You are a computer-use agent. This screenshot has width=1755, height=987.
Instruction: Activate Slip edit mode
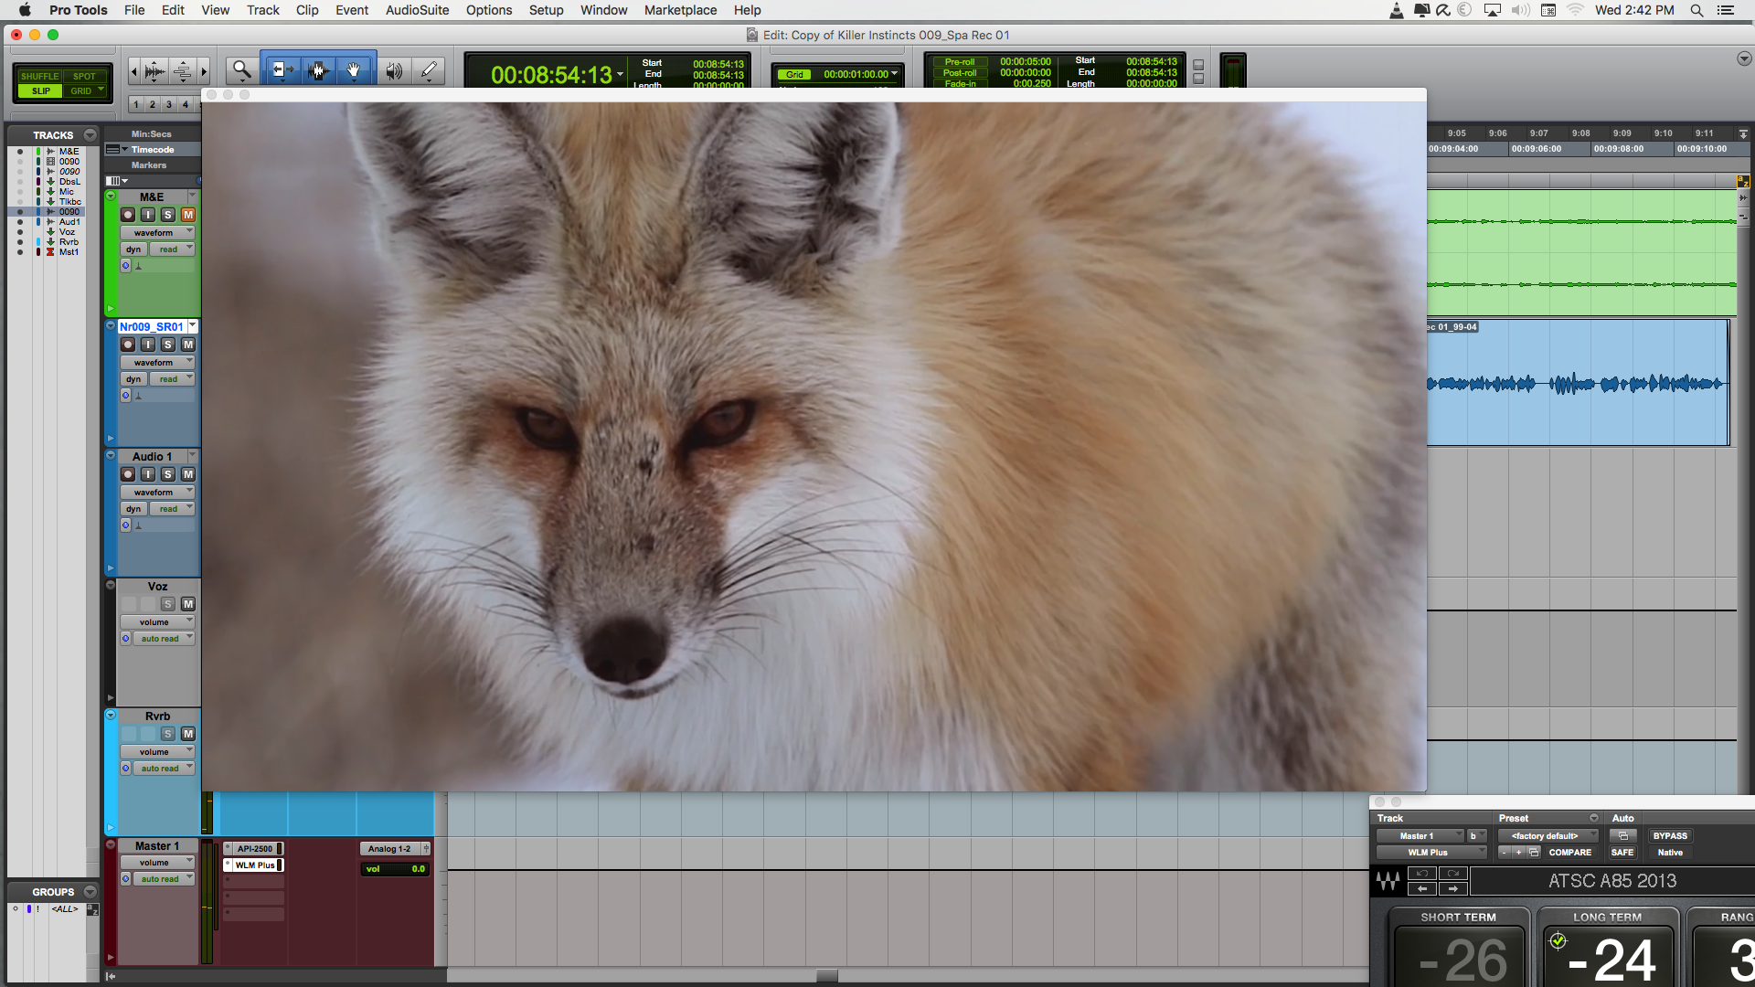(41, 90)
